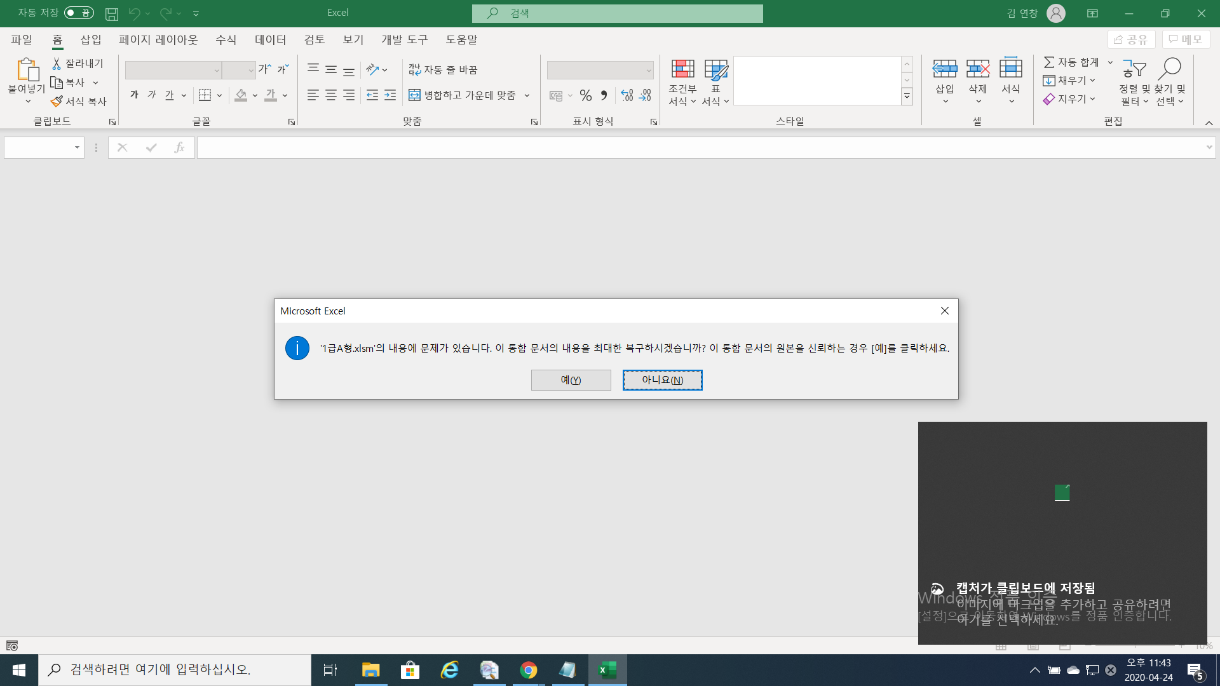Expand the number format combo box
The height and width of the screenshot is (686, 1220).
[x=648, y=71]
